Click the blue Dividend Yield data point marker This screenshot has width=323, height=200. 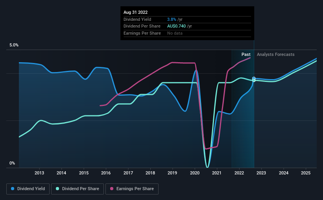(x=254, y=78)
